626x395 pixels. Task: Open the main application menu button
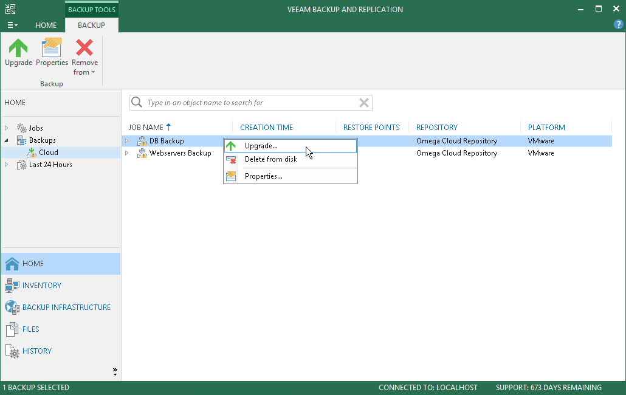click(x=12, y=25)
